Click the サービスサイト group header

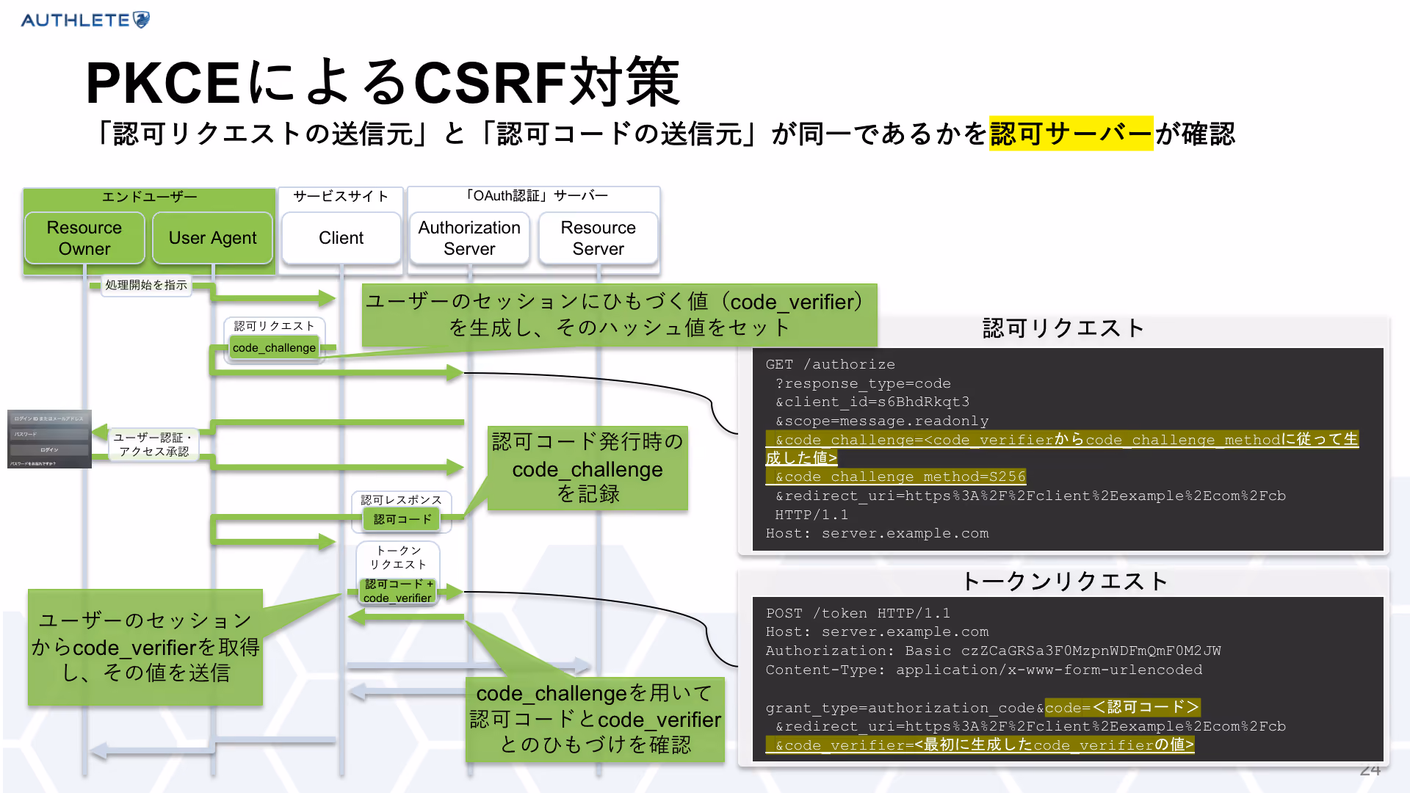(341, 196)
